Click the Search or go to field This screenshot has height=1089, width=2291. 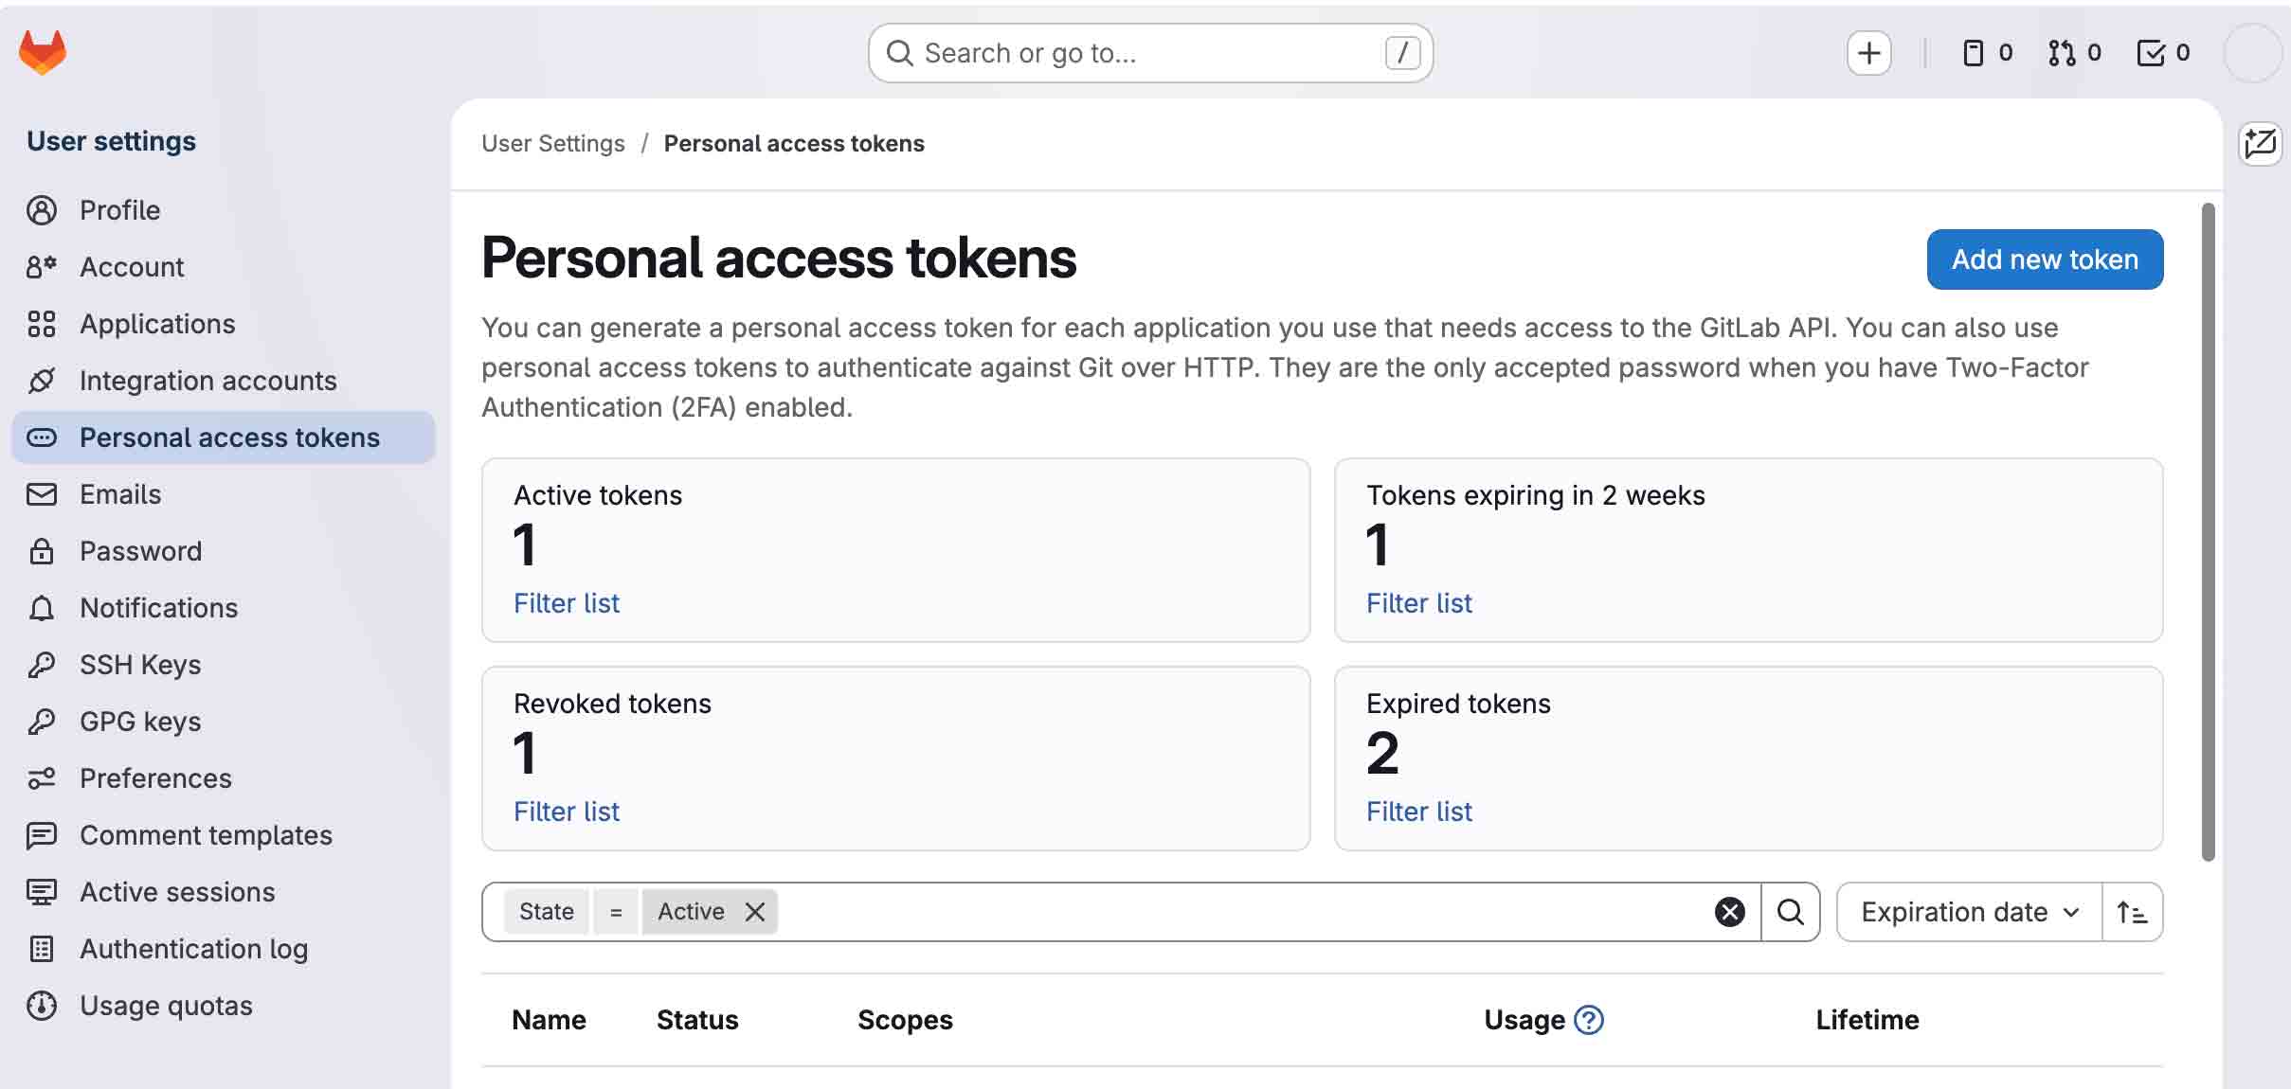[1149, 52]
